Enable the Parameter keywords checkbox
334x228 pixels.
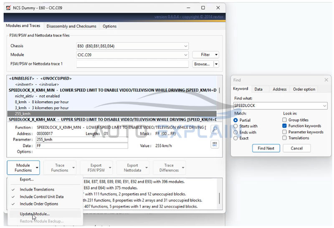tap(284, 132)
